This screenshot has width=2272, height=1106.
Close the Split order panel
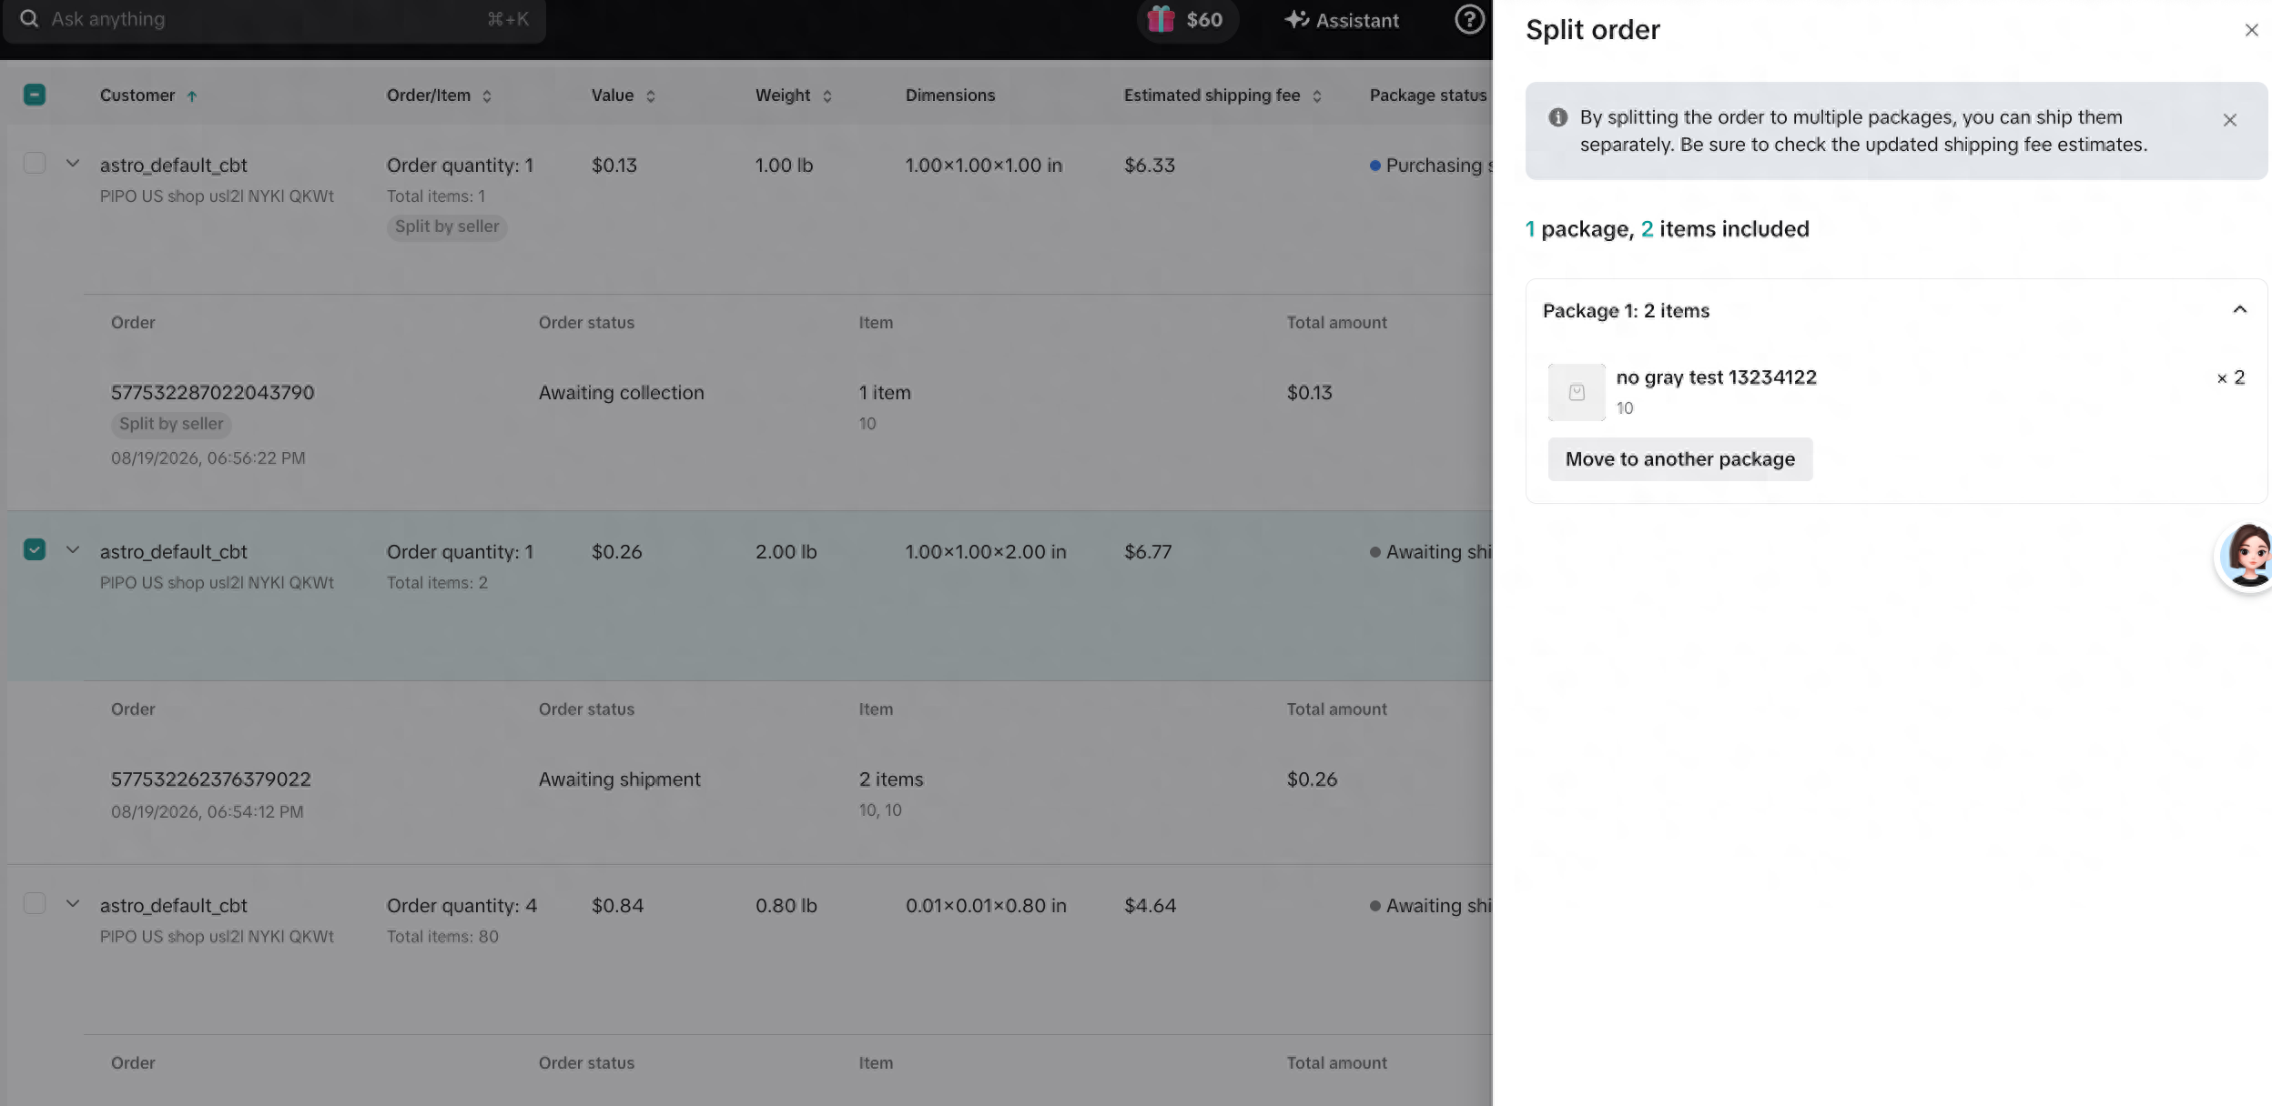click(2251, 30)
